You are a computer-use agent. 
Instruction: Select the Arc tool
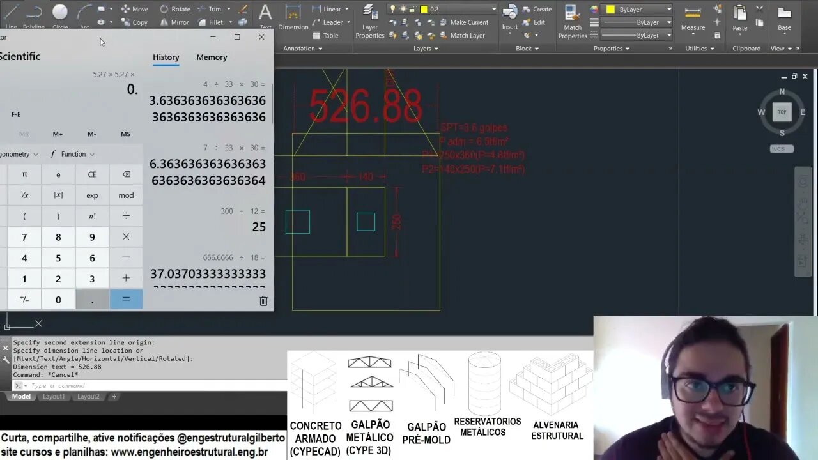tap(84, 16)
